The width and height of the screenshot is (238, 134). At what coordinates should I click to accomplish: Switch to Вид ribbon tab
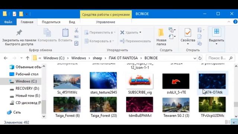pyautogui.click(x=72, y=22)
